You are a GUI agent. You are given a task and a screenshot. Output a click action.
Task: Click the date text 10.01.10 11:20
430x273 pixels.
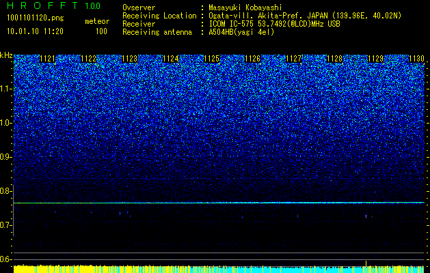35,31
